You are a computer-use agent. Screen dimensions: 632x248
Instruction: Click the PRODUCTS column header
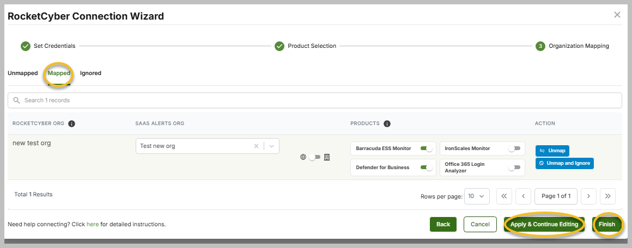pyautogui.click(x=365, y=123)
